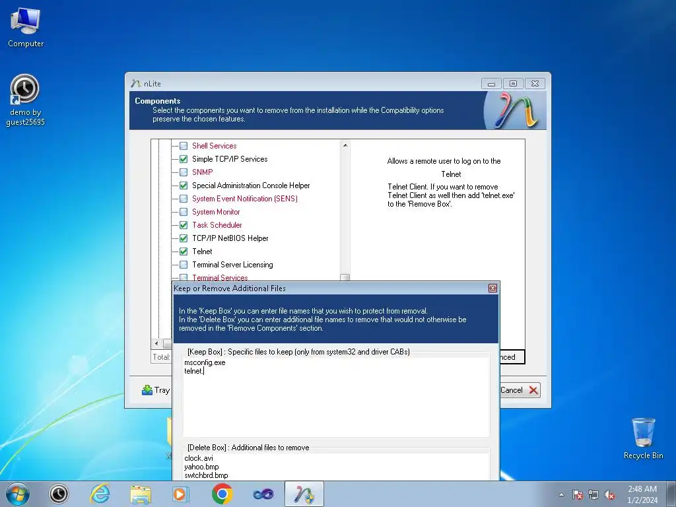Toggle System Event Notification (SENS) checkbox
Image resolution: width=676 pixels, height=507 pixels.
pyautogui.click(x=184, y=199)
